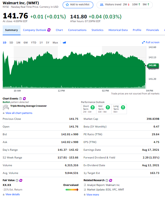Click the 52 Week Range value 117.01 - 153.66
Screen dimensions: 165x199
pos(68,158)
